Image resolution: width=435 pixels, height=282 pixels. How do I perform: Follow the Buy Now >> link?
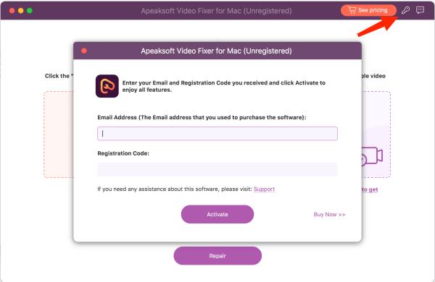point(329,215)
